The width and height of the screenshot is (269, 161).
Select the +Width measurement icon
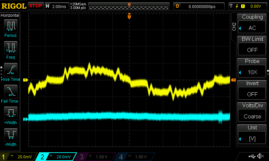(11, 113)
